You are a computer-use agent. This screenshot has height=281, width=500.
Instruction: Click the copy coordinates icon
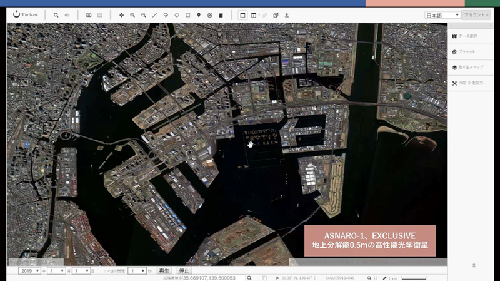[264, 278]
